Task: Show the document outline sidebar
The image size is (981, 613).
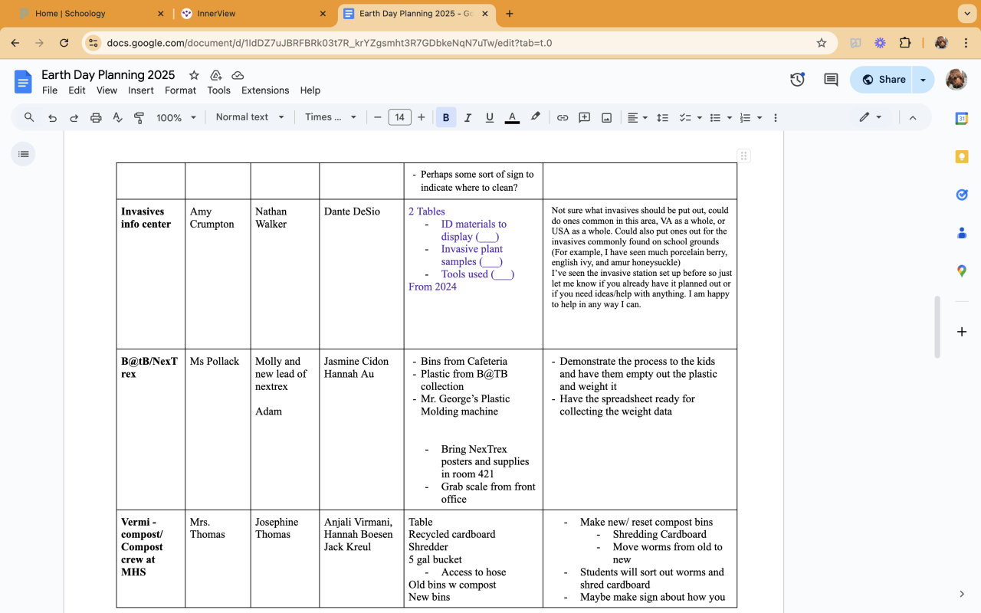Action: tap(24, 154)
